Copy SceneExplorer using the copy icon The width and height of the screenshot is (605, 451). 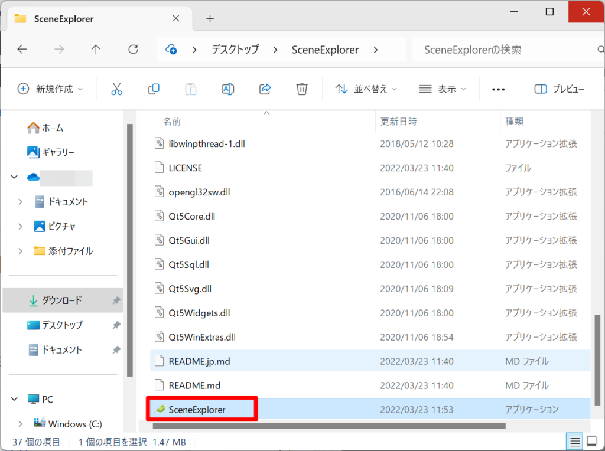154,89
